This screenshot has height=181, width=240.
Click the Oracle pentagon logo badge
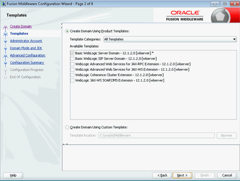220,16
